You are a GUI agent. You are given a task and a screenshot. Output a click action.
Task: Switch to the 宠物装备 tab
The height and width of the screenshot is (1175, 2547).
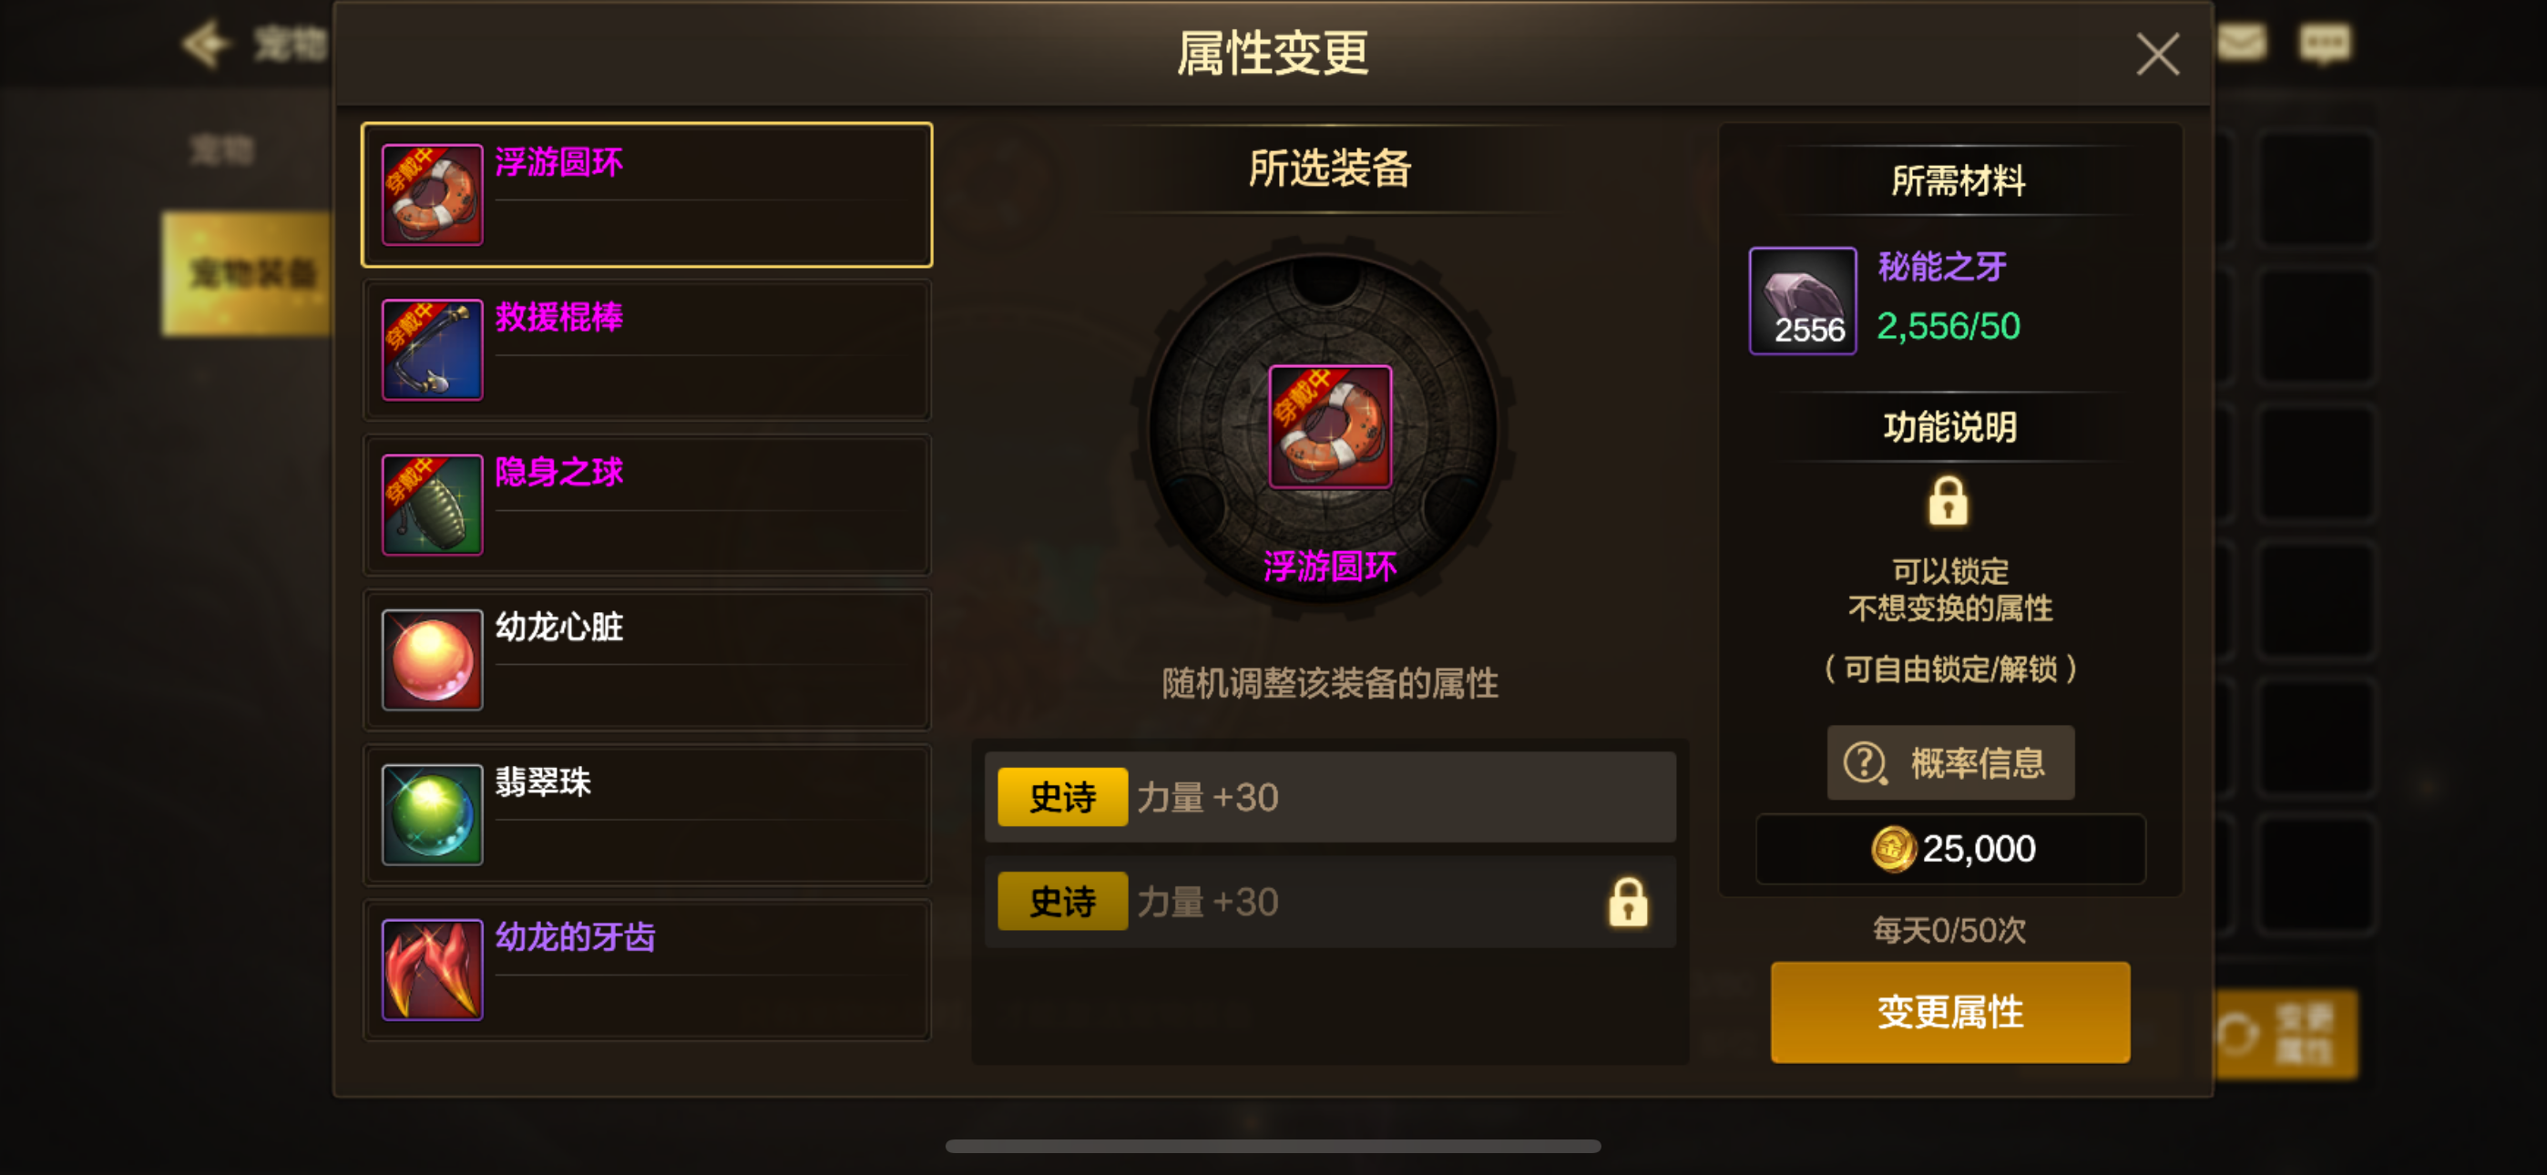(247, 274)
